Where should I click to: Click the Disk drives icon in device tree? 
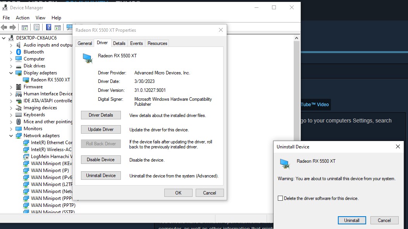[x=19, y=66]
